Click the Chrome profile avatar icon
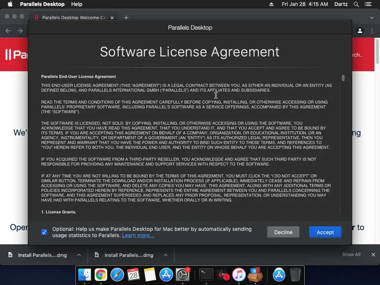The width and height of the screenshot is (380, 285). click(360, 31)
